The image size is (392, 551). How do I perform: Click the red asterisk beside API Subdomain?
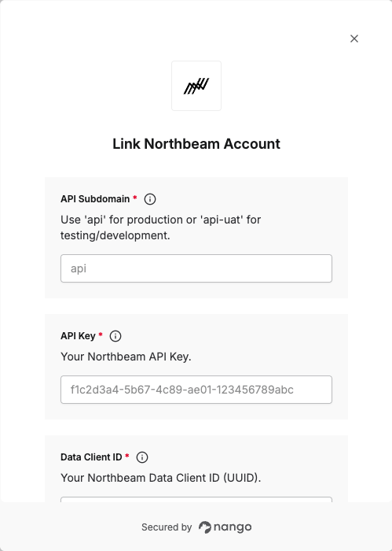pos(134,198)
